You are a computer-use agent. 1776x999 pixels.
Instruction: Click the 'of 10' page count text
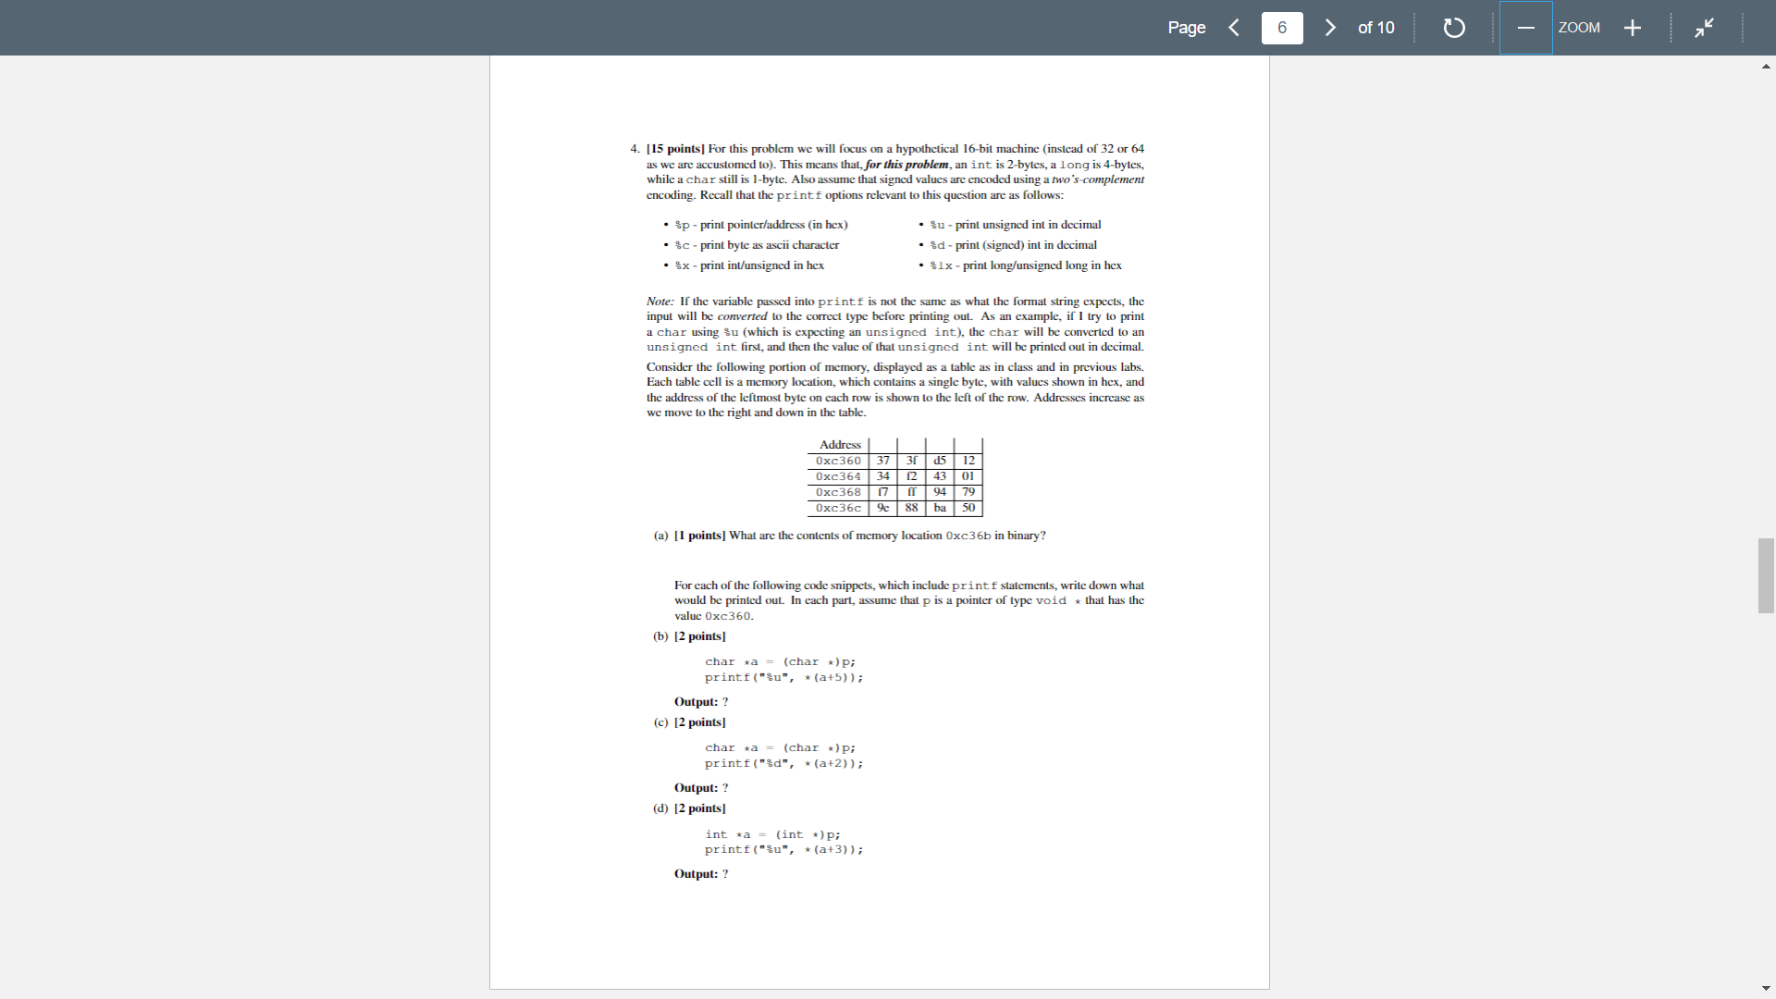coord(1375,28)
